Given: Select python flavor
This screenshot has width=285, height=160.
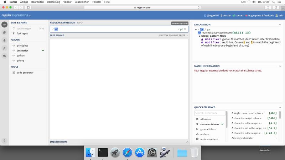Looking at the screenshot, I should [28, 55].
